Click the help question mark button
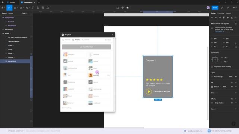This screenshot has height=134, width=239. (233, 124)
